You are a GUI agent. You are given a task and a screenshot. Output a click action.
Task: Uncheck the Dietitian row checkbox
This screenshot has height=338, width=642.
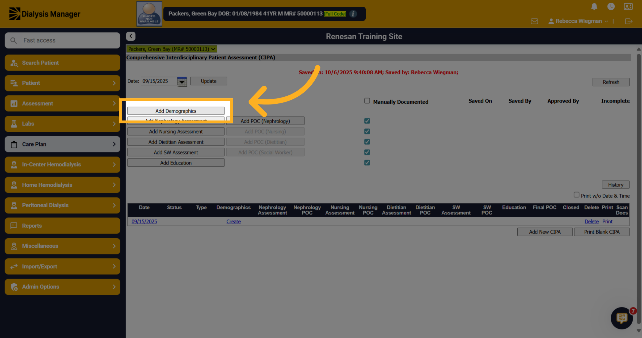coord(367,142)
